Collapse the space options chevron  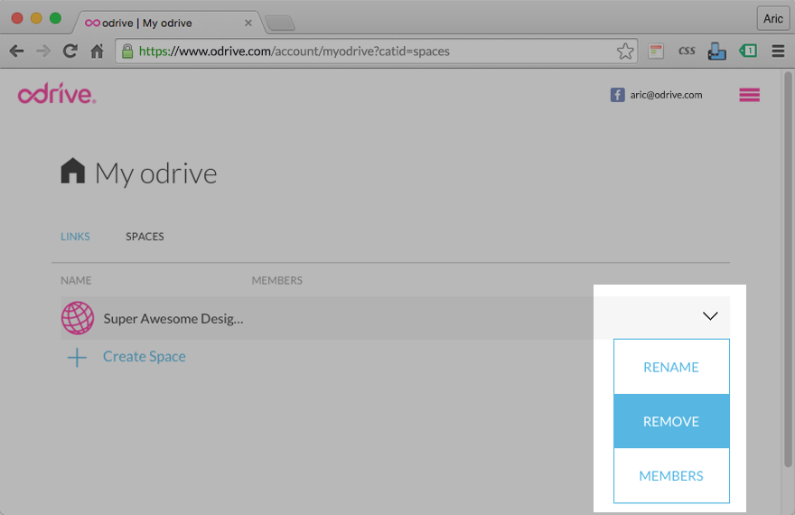709,316
